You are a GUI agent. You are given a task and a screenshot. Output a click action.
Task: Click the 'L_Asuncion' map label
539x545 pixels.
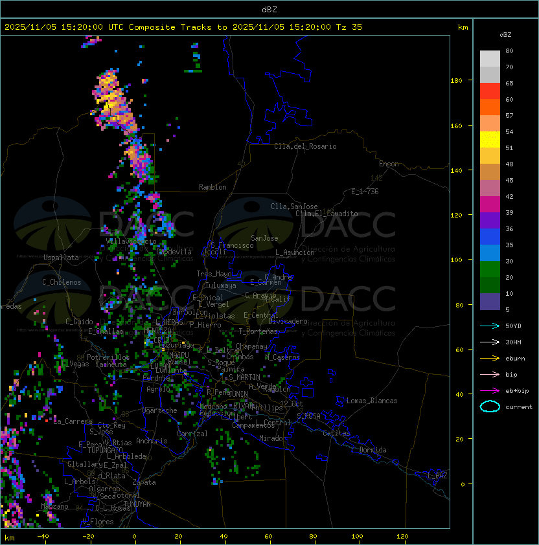click(x=295, y=252)
